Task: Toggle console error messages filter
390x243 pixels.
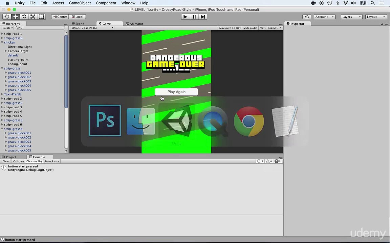Action: coord(278,161)
